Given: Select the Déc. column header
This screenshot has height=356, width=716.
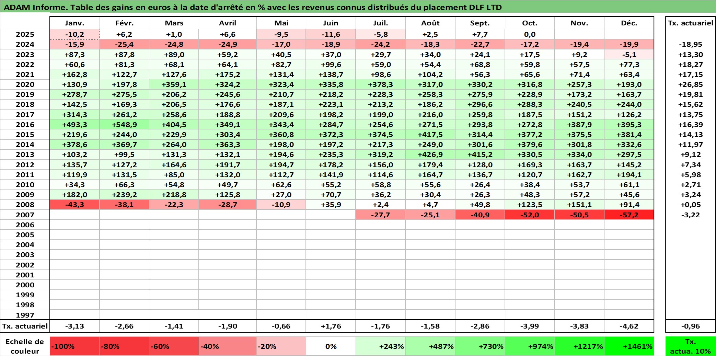Looking at the screenshot, I should click(x=629, y=23).
